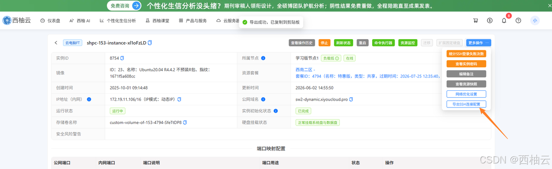
Task: Open the 云服务器 menu item
Action: (x=228, y=20)
